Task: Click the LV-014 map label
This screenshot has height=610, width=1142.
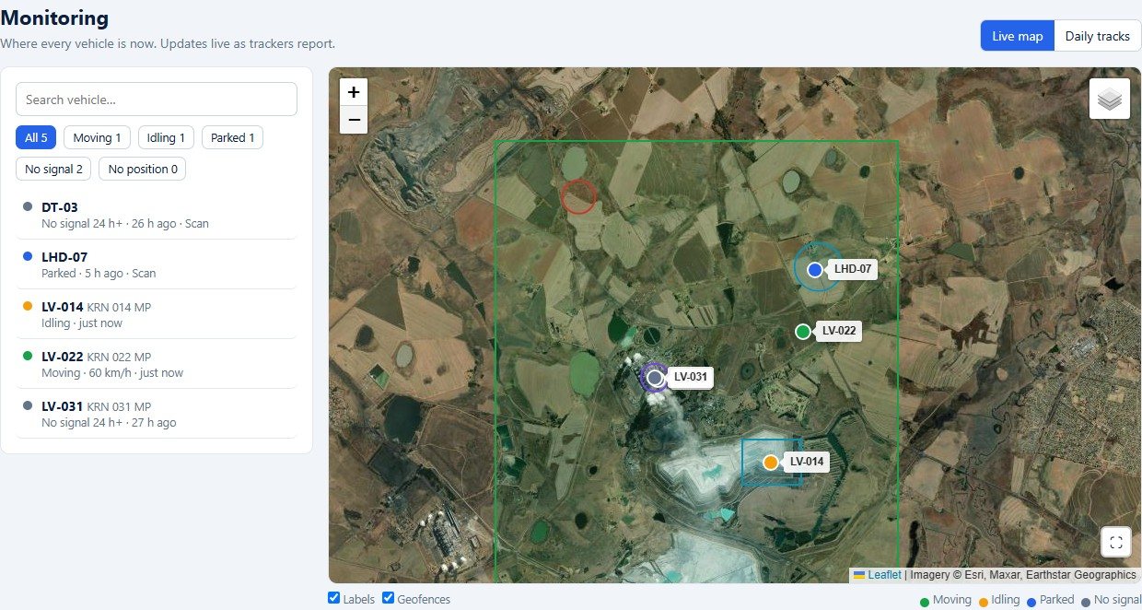Action: [x=807, y=462]
